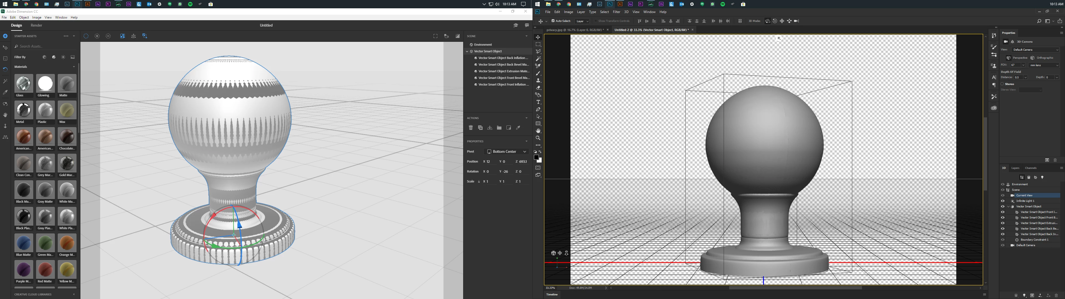1065x299 pixels.
Task: Select the Zoom tool in Photoshop toolbar
Action: point(538,138)
